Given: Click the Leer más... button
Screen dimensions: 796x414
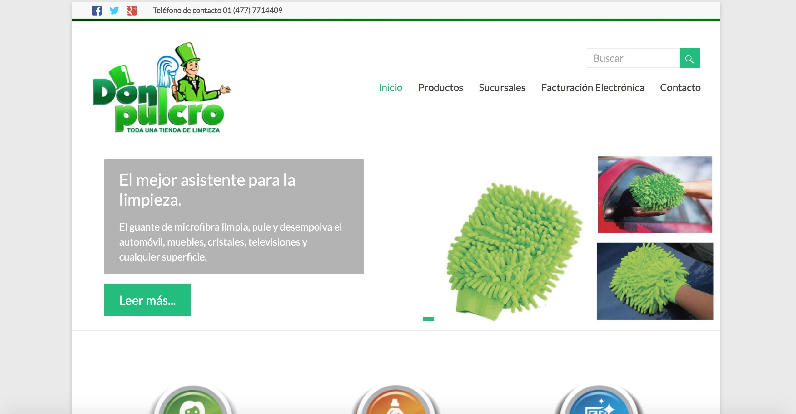Looking at the screenshot, I should click(147, 300).
